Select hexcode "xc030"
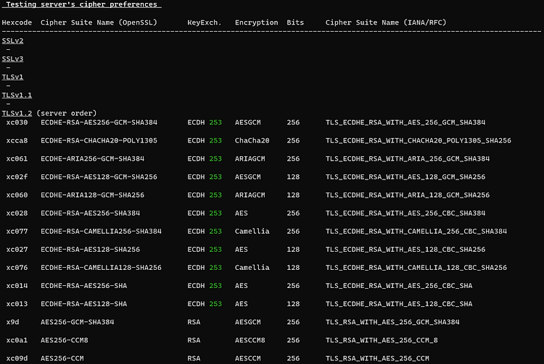The height and width of the screenshot is (364, 544). (x=17, y=122)
